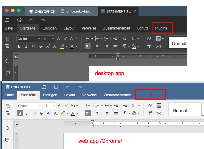This screenshot has width=204, height=149.
Task: Click the clear style eraser in the desktop app
Action: click(149, 39)
